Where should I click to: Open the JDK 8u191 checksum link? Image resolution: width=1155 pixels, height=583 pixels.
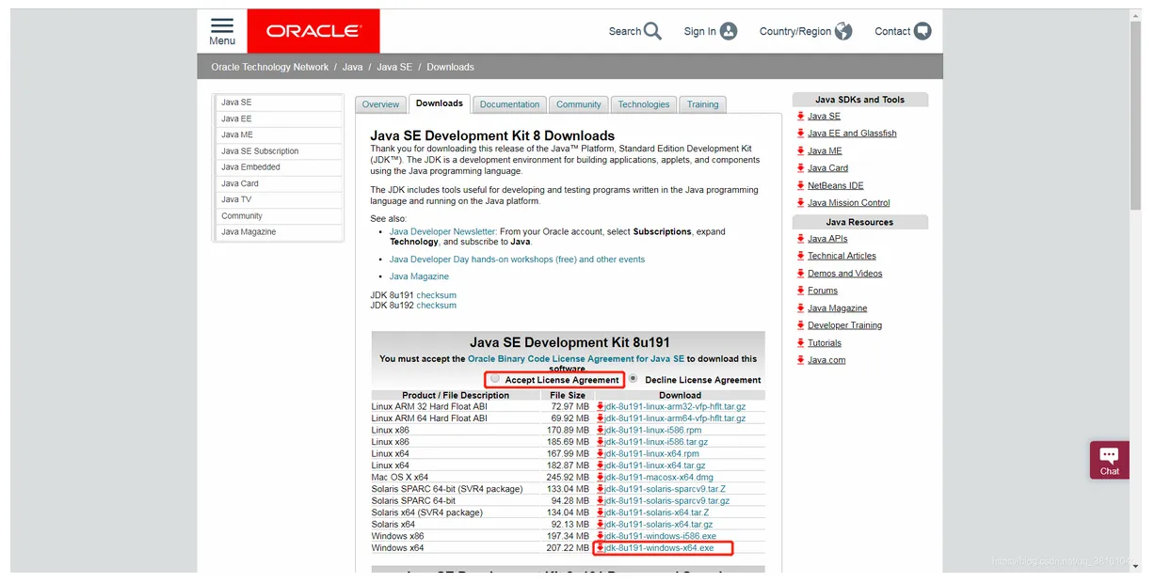(437, 295)
